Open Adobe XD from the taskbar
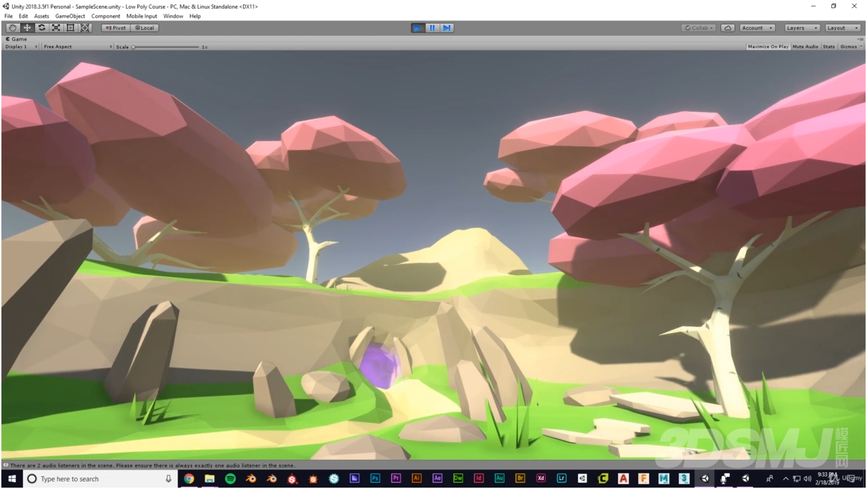The width and height of the screenshot is (867, 489). [x=541, y=478]
